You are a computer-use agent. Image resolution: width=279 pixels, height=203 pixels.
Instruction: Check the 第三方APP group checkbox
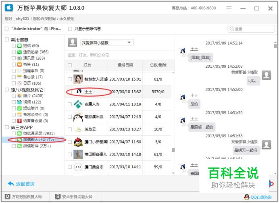pos(7,127)
